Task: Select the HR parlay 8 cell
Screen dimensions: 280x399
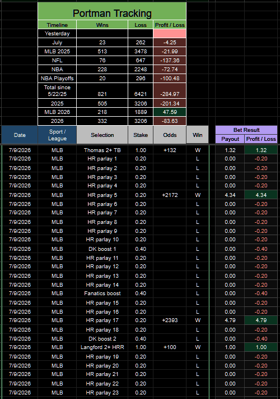Action: tap(102, 222)
